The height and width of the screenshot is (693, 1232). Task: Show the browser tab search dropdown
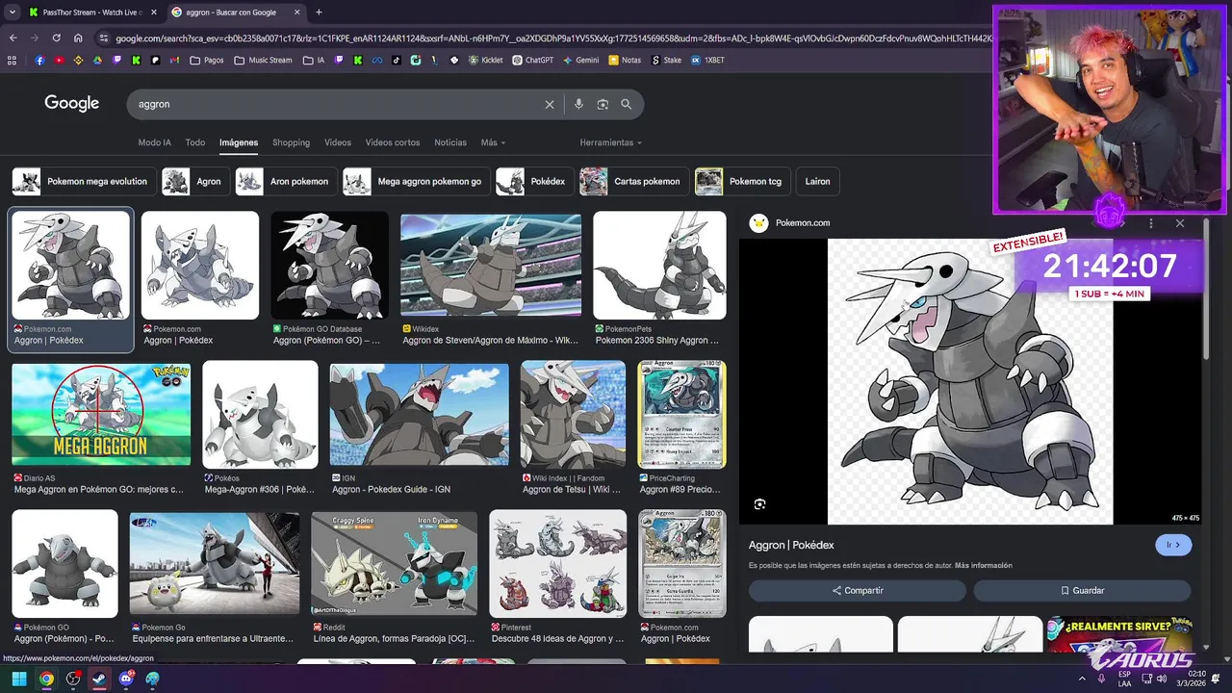13,13
